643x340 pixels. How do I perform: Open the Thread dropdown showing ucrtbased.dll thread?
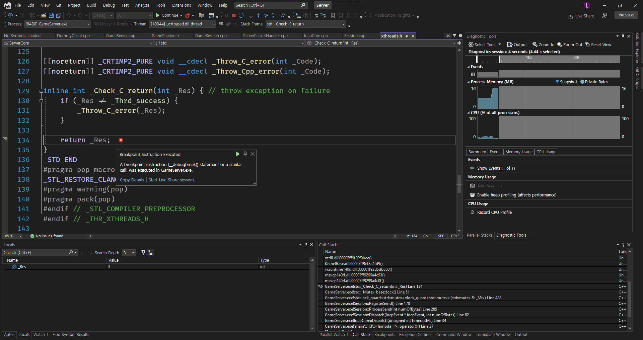point(182,24)
